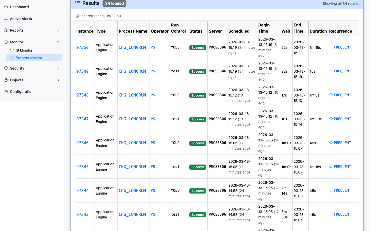Click Success badge in row 97345
The width and height of the screenshot is (370, 231).
point(198,167)
